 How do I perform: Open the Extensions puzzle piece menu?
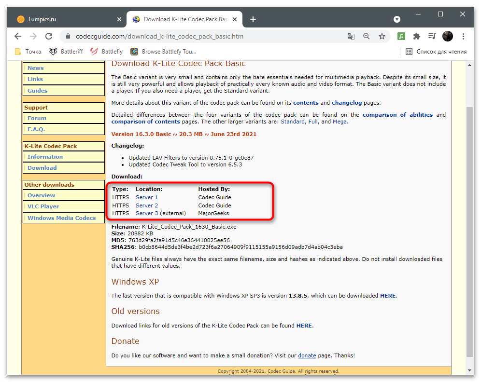[x=417, y=36]
